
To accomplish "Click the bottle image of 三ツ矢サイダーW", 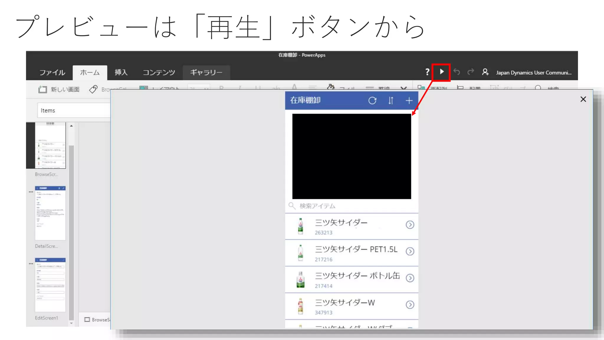I will (301, 306).
